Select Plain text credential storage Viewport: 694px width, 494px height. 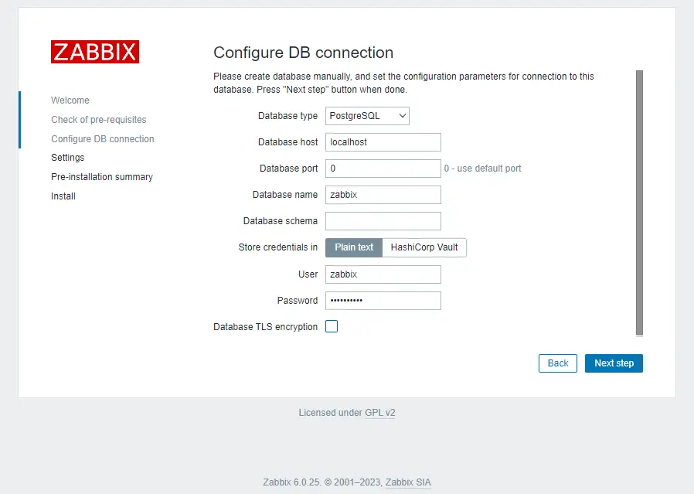[353, 247]
